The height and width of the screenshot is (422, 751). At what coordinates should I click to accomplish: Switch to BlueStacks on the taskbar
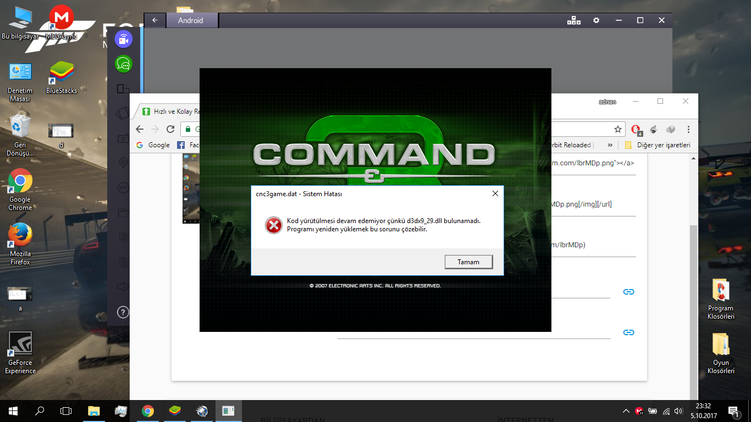[174, 411]
